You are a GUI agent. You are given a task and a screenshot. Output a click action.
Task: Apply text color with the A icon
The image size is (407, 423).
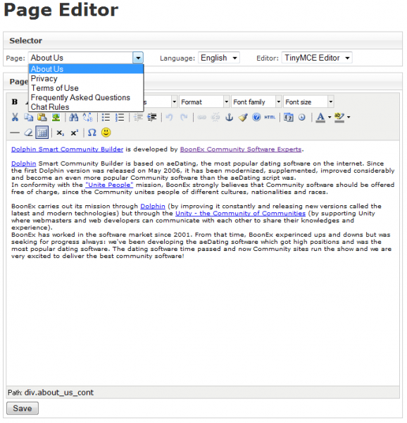point(320,117)
